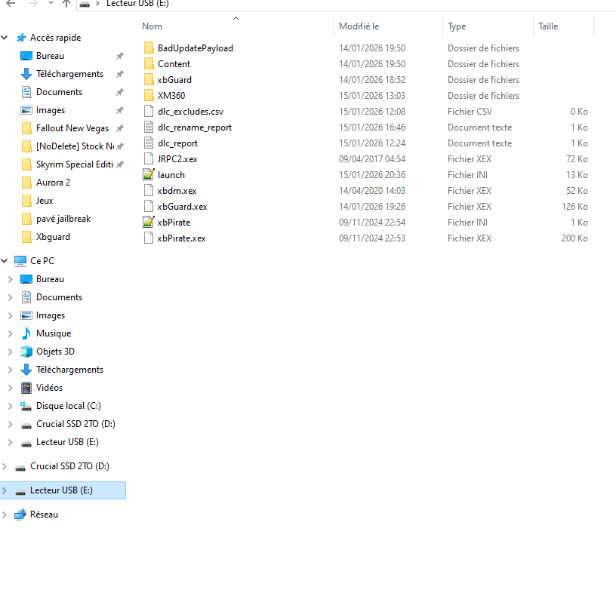
Task: Select the Objets 3D cube icon
Action: click(x=26, y=352)
